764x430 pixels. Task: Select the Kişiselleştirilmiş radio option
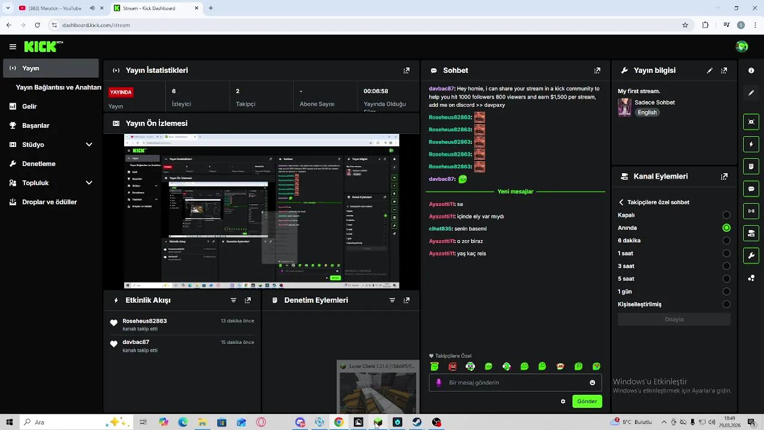click(726, 305)
